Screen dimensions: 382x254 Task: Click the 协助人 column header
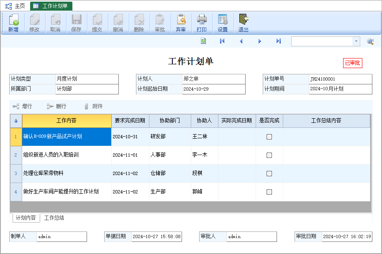(x=205, y=121)
